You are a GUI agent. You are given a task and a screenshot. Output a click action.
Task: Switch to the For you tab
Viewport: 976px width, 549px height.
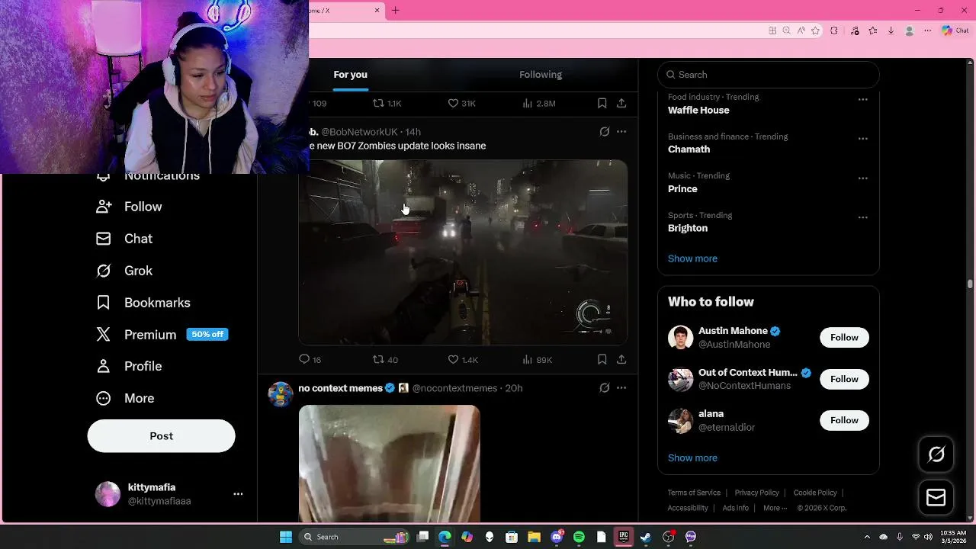pos(350,75)
